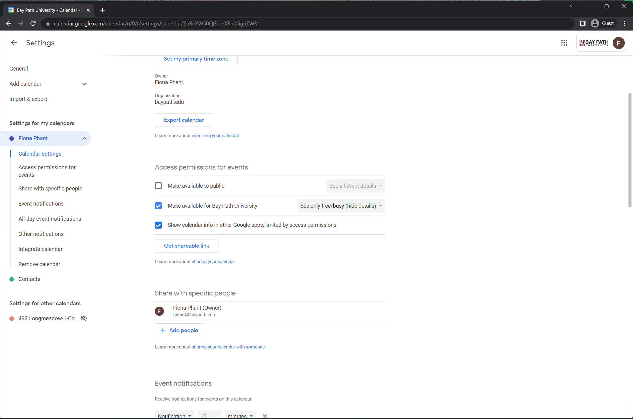Image resolution: width=633 pixels, height=419 pixels.
Task: Click the Get shareable link button
Action: click(186, 246)
